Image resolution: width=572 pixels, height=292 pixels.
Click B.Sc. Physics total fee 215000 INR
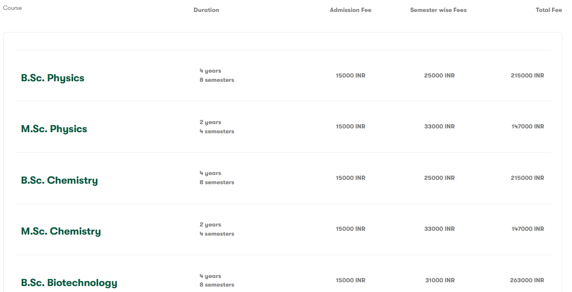(527, 76)
